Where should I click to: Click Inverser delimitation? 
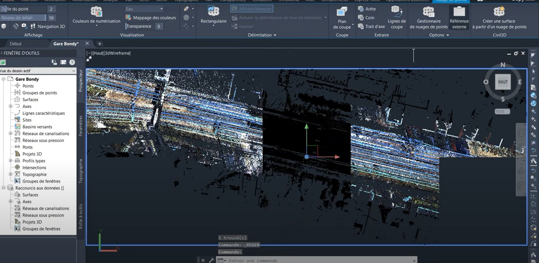click(242, 26)
